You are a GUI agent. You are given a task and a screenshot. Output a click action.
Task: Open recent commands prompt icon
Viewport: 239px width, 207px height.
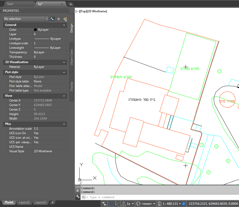point(85,197)
